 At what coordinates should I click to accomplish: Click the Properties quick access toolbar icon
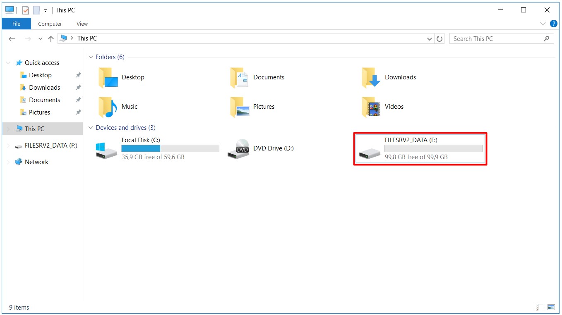pyautogui.click(x=26, y=10)
